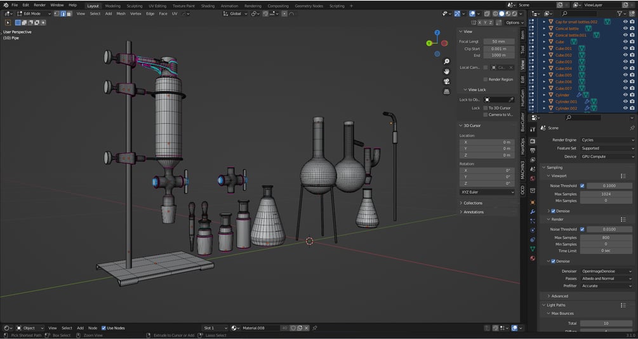638x339 pixels.
Task: Switch to the Sculpting workspace tab
Action: click(134, 6)
